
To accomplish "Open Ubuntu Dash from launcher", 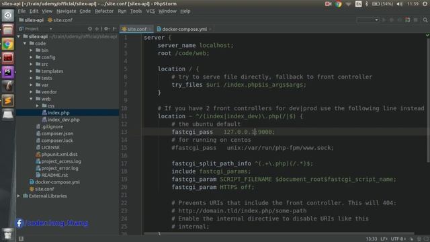I will click(x=7, y=15).
